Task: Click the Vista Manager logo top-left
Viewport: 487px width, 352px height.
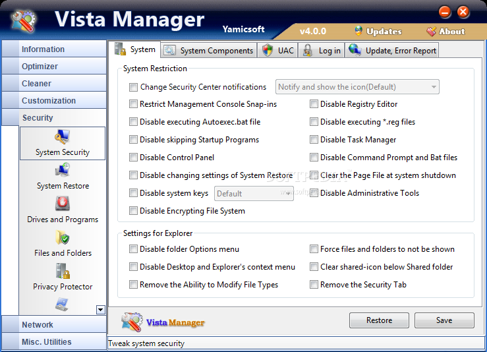Action: click(x=23, y=22)
